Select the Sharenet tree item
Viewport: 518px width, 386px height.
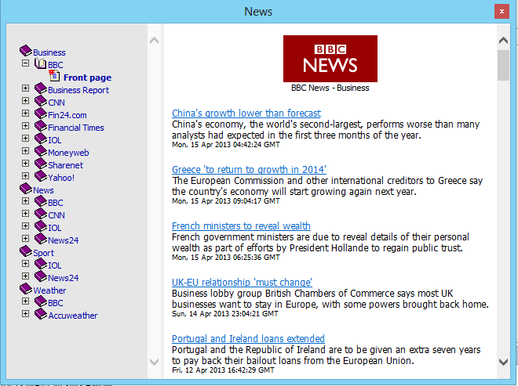coord(65,165)
